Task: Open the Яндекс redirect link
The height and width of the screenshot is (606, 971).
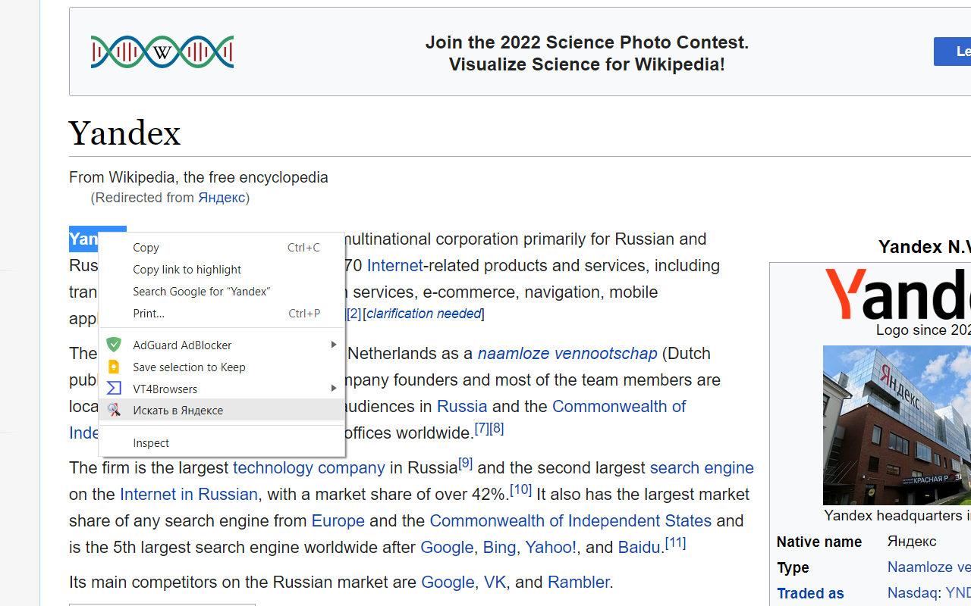Action: 222,198
